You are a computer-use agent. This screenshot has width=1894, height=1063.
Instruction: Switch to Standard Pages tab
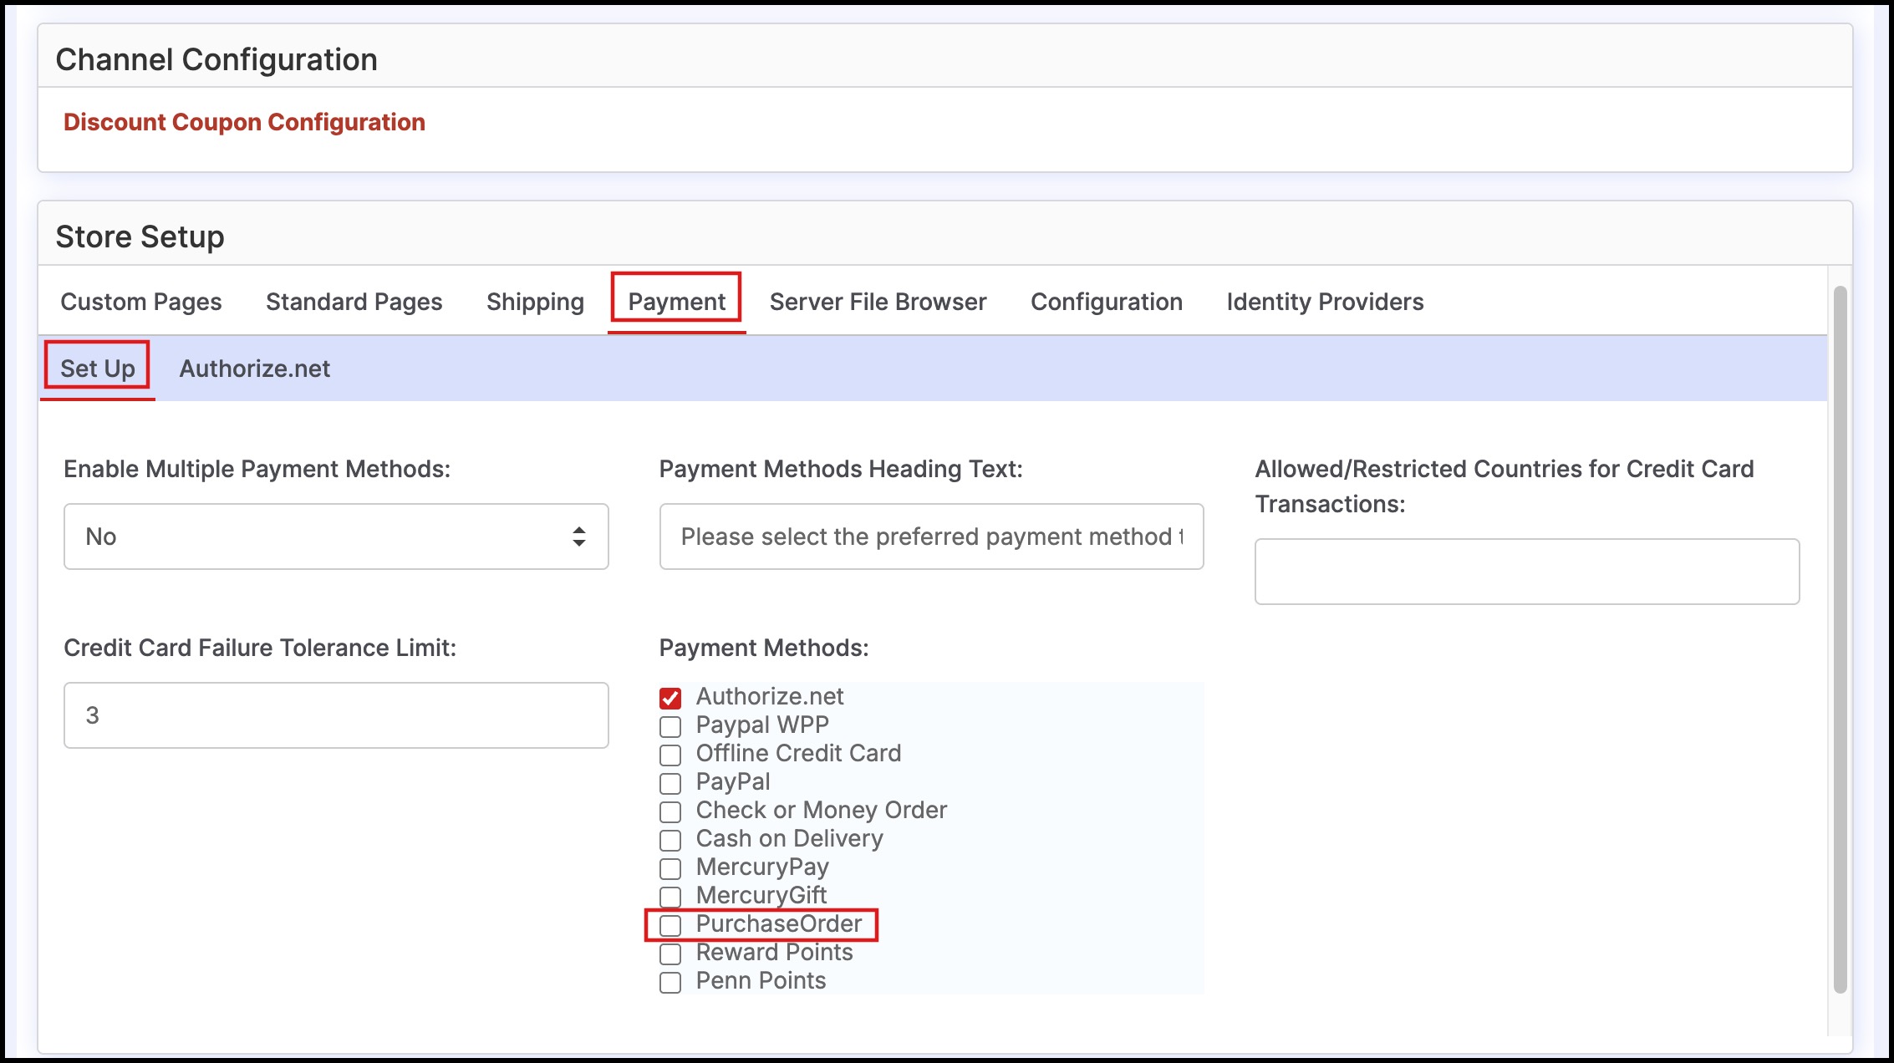[x=354, y=302]
